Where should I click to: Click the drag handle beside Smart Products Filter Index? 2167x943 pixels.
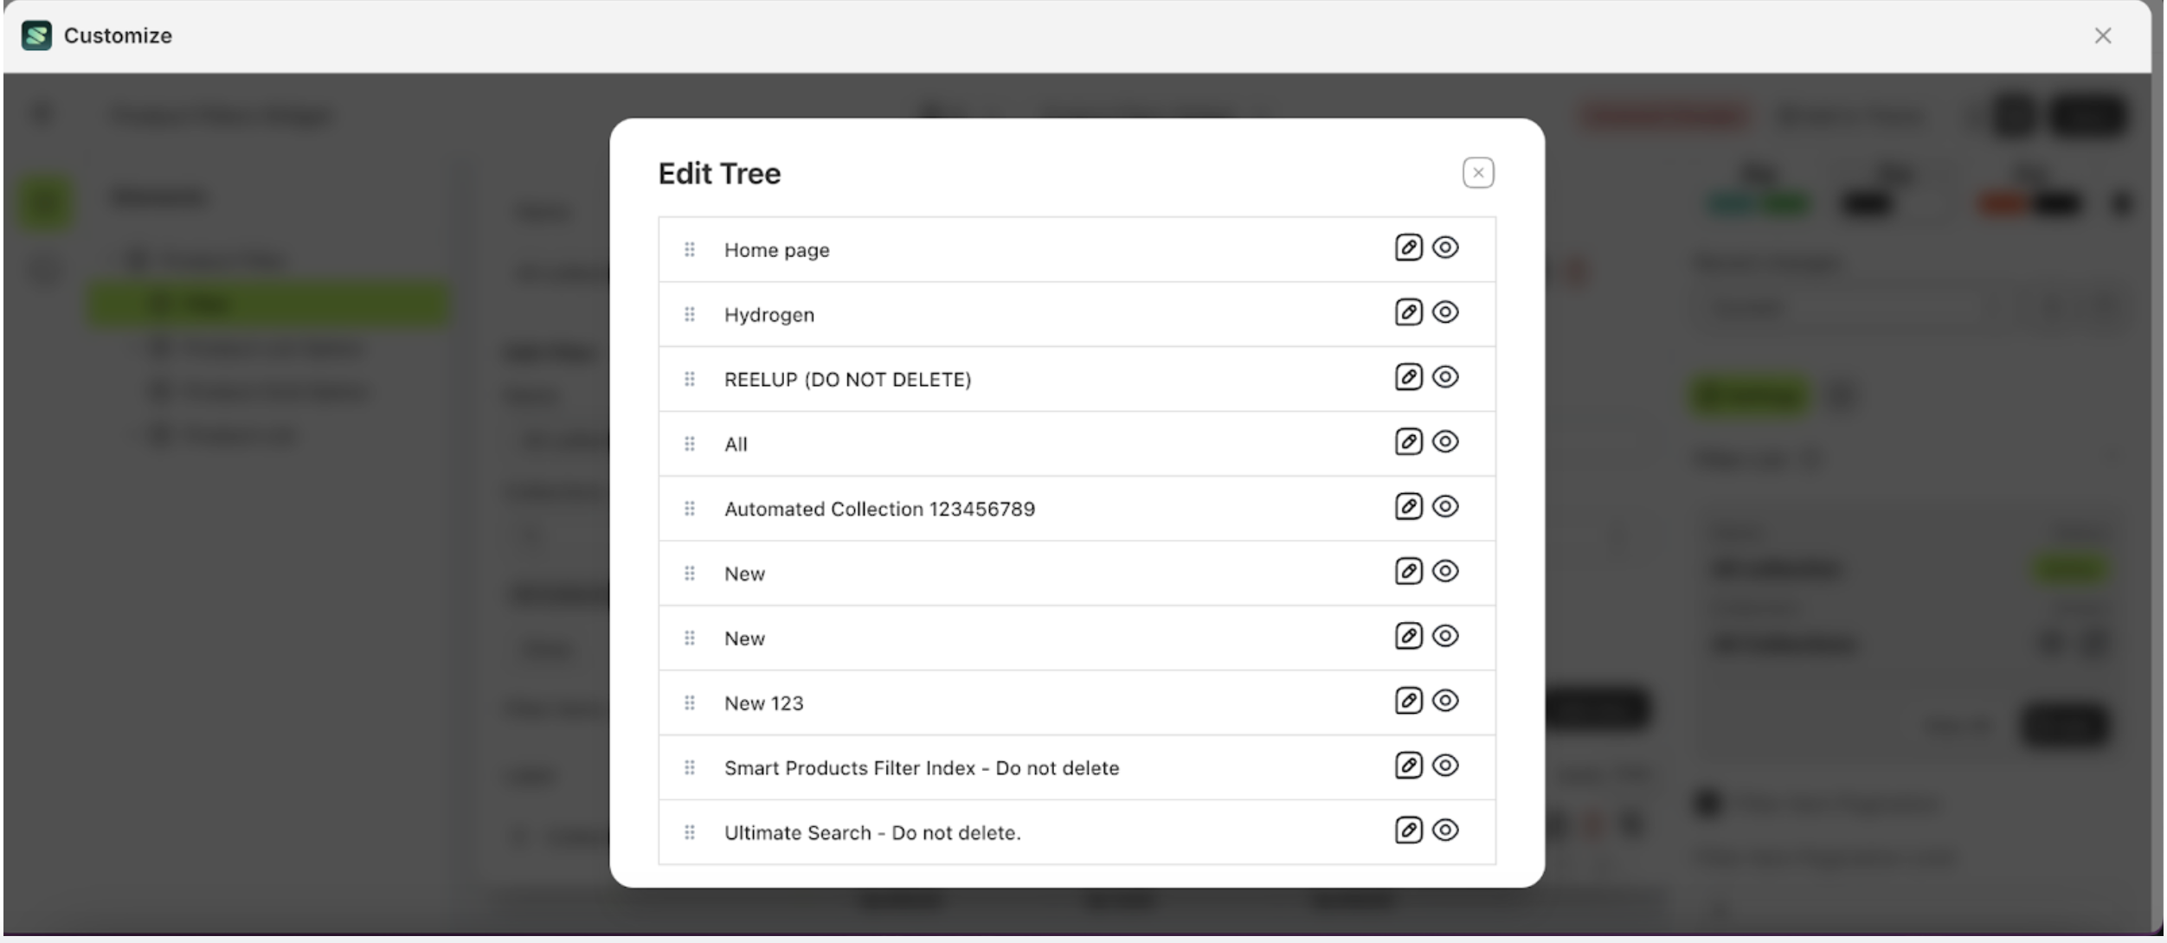point(690,766)
